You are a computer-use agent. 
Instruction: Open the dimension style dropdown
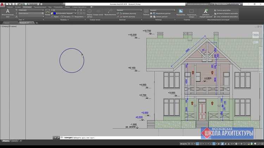[63, 10]
